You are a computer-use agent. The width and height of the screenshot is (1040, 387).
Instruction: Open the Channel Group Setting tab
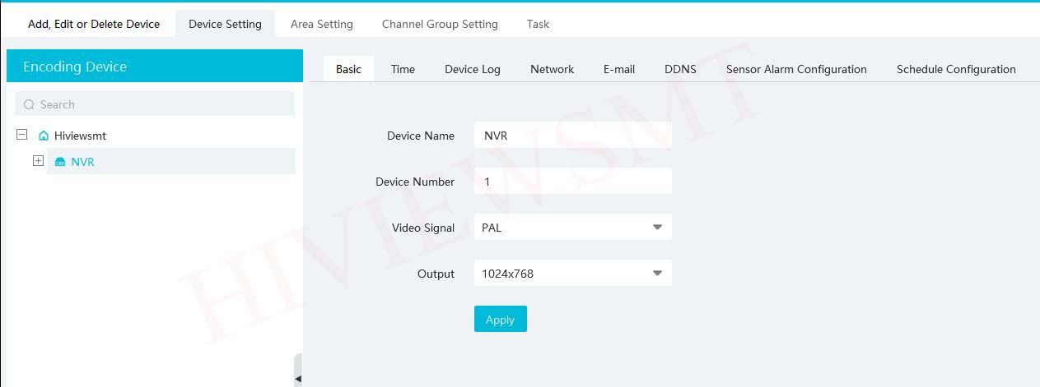click(440, 24)
